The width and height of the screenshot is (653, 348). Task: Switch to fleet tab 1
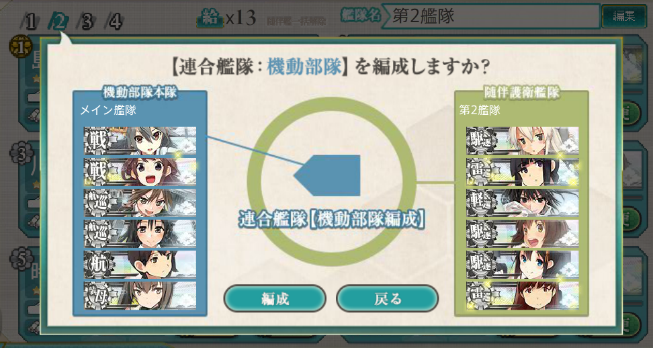pos(29,21)
